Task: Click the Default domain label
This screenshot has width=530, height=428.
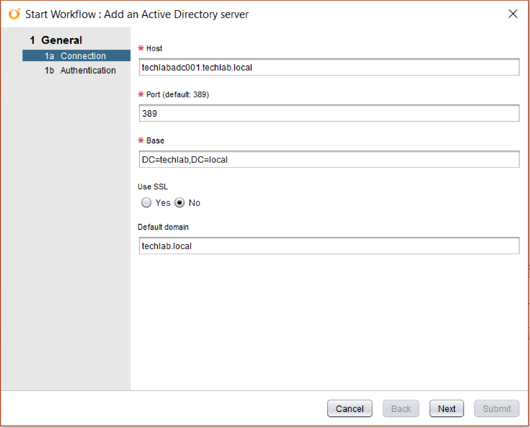Action: 163,227
